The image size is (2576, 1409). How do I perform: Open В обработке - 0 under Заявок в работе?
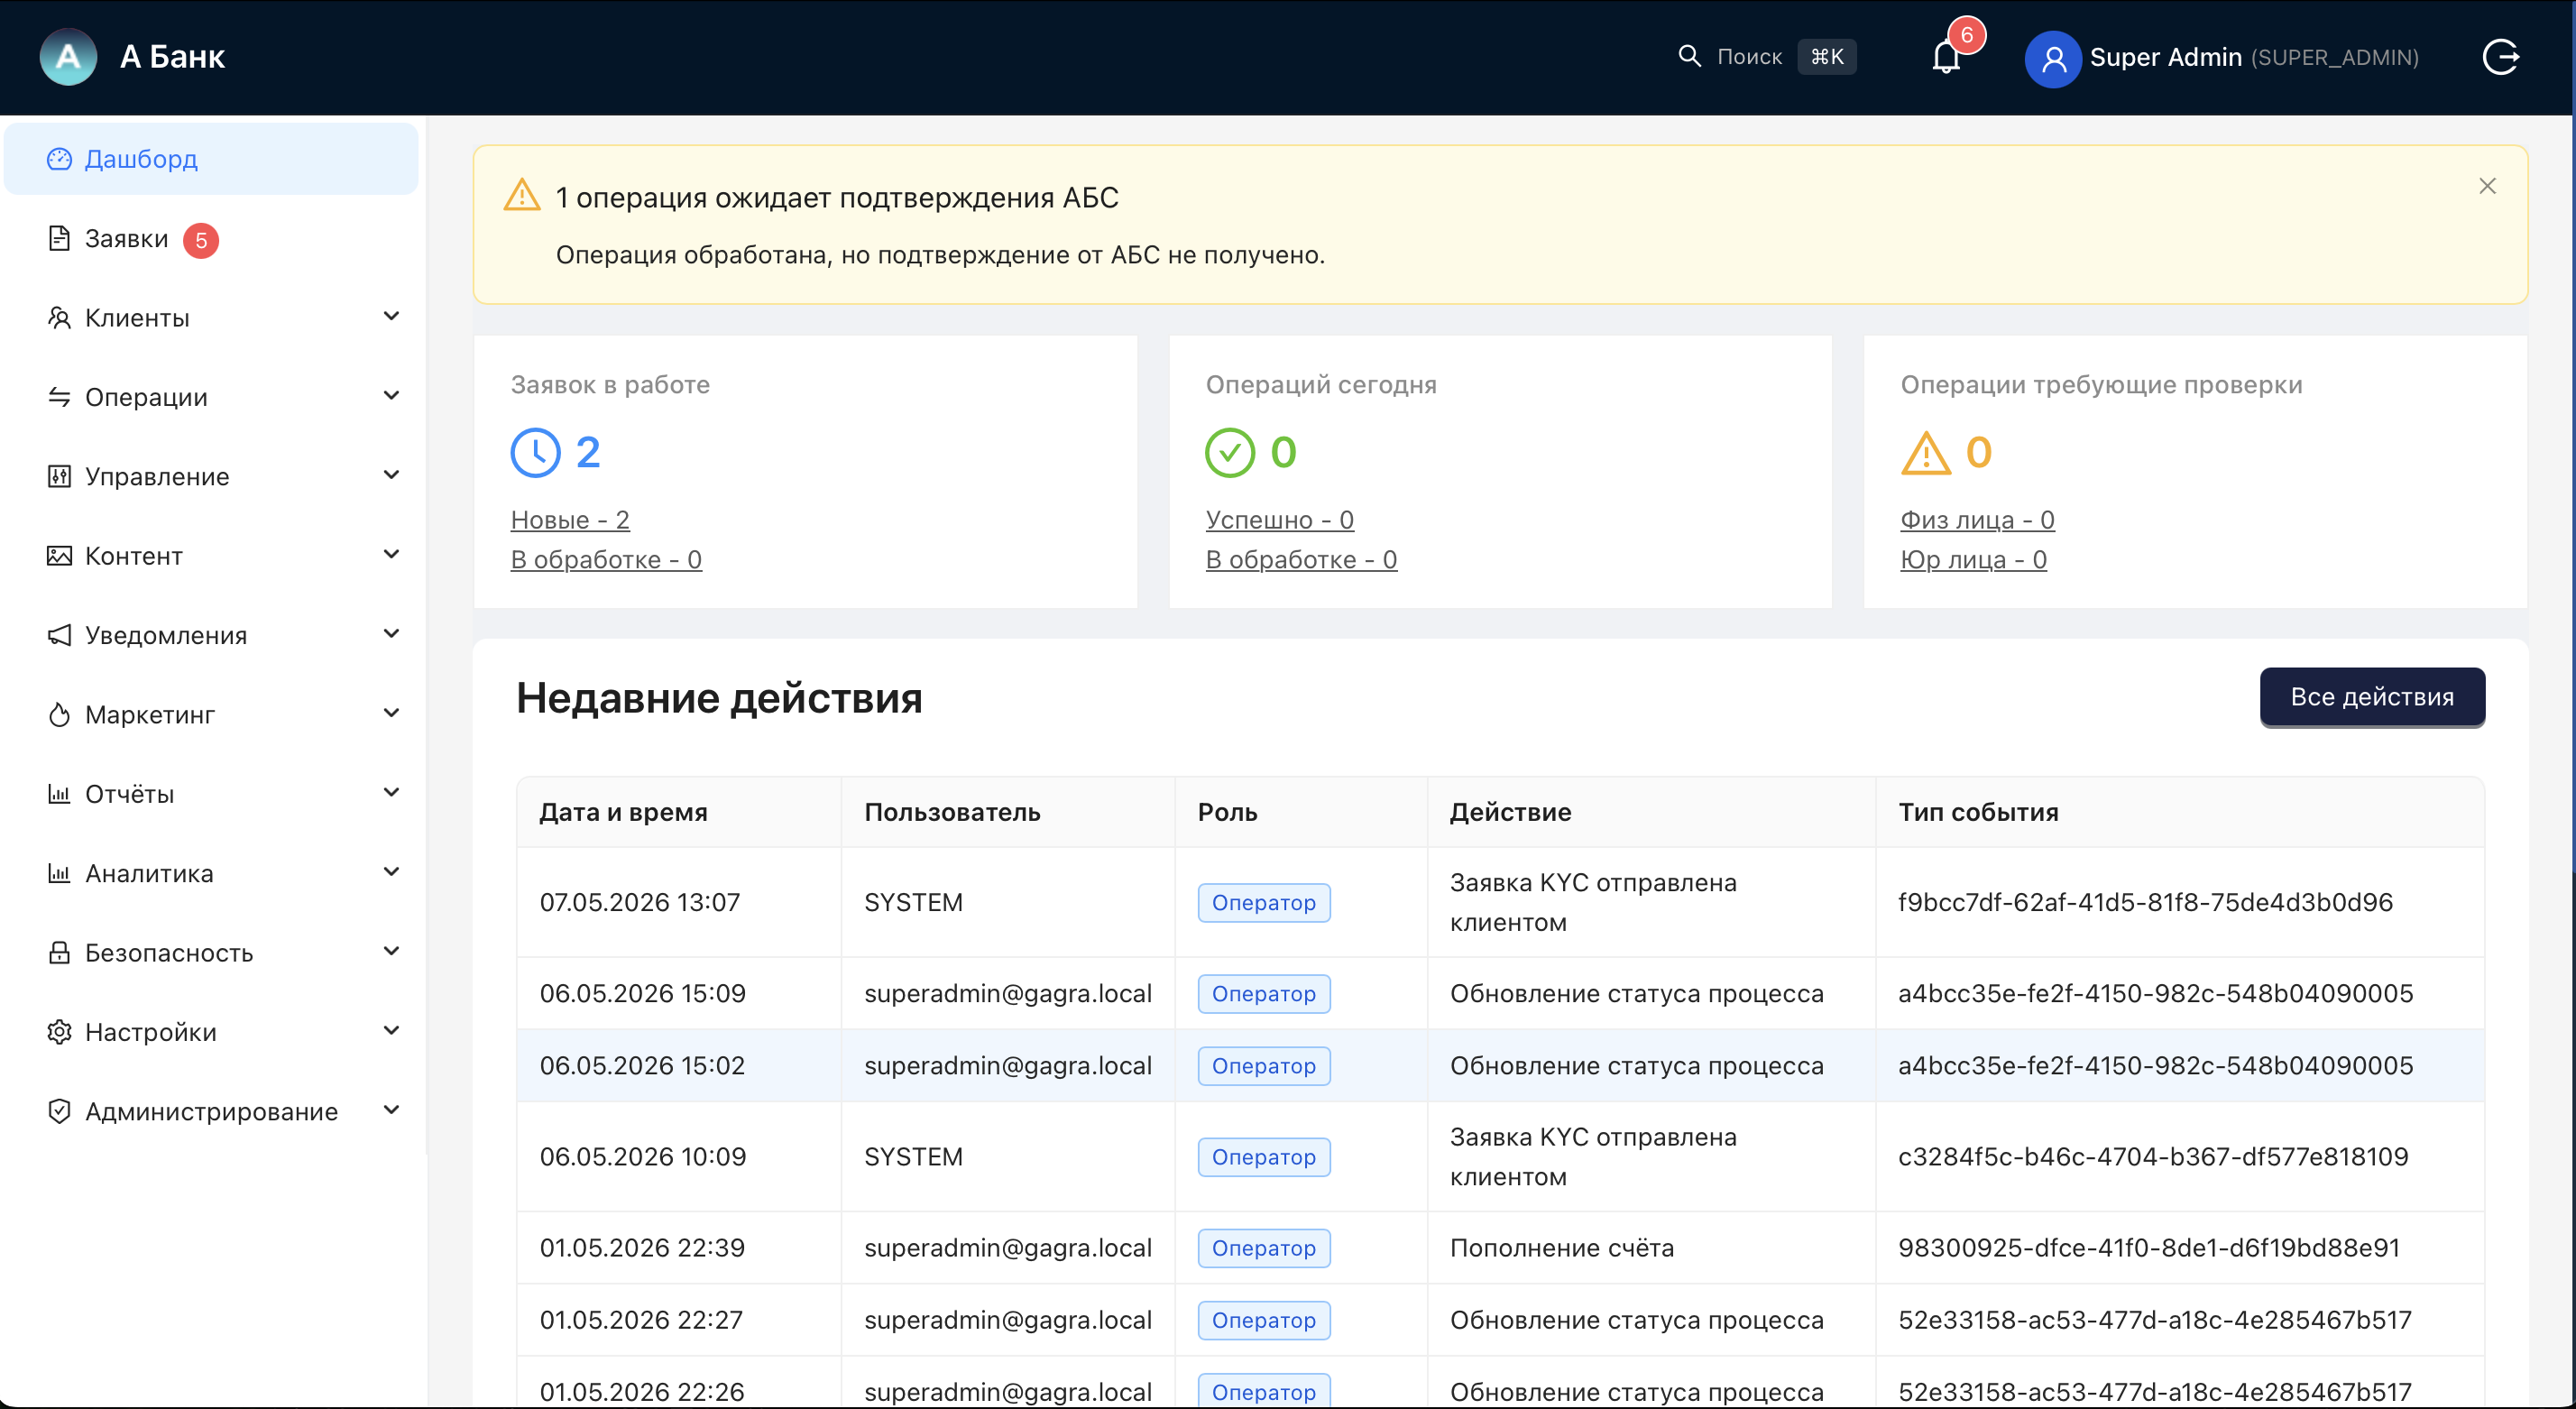606,560
